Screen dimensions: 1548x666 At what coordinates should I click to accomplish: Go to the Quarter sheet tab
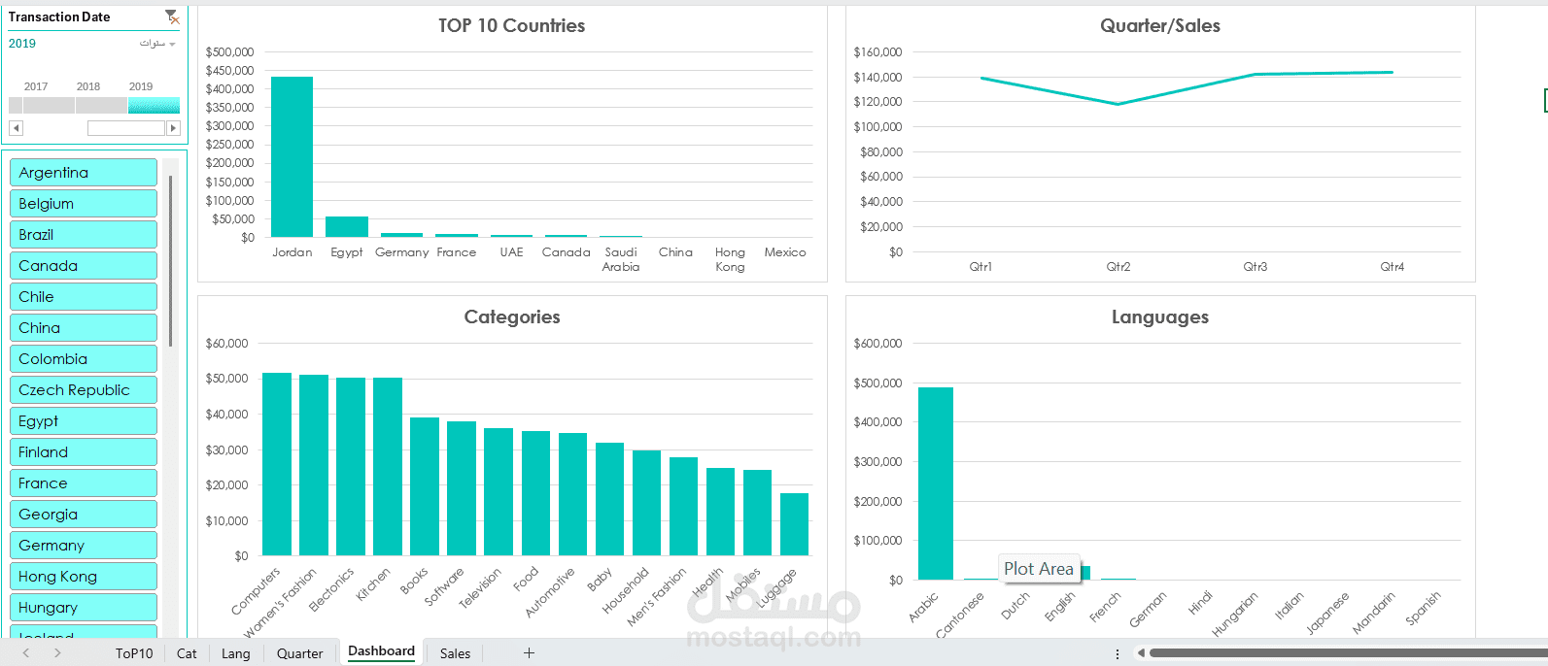[299, 653]
